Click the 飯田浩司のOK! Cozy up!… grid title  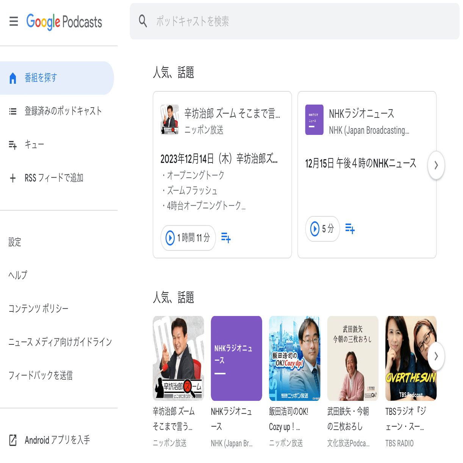[x=289, y=419]
